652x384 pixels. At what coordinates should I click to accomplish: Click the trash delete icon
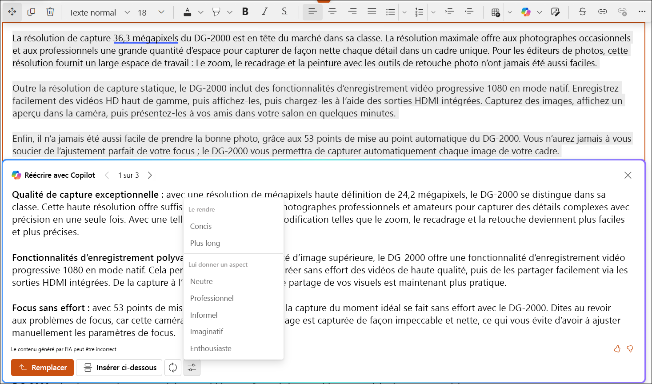pos(50,12)
